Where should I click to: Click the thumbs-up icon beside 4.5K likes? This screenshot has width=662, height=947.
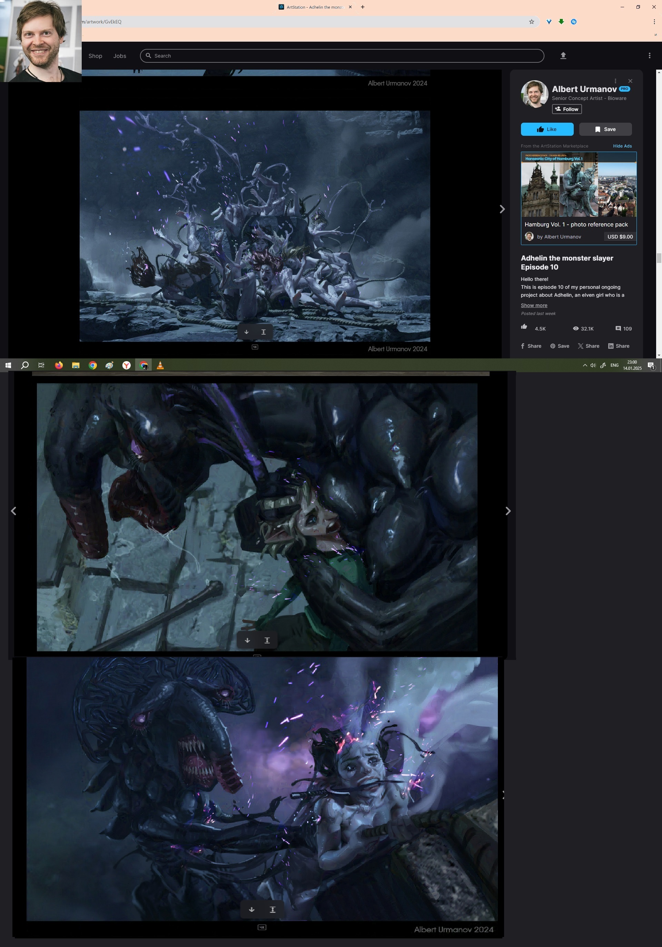pos(524,327)
